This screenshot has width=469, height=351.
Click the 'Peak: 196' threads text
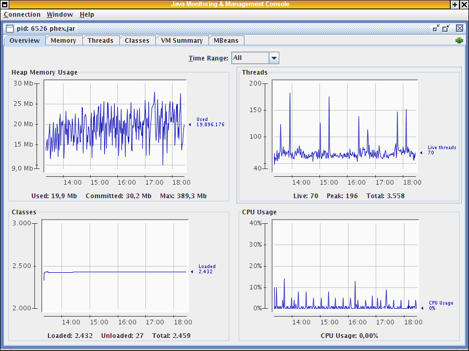(x=342, y=196)
